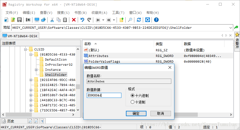This screenshot has height=130, width=240.
Task: Open the 搜索(S) menu
Action: 63,13
